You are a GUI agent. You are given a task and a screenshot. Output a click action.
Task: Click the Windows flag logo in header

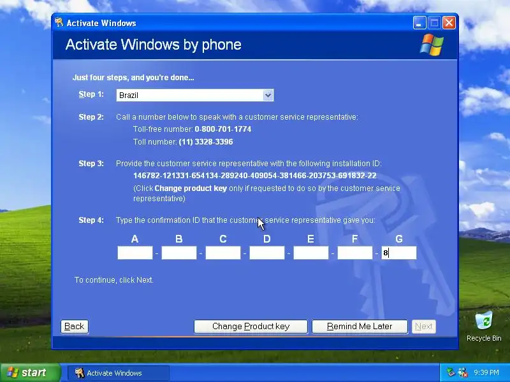[432, 45]
